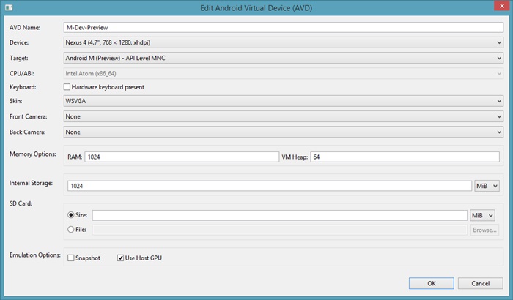Click the Browse... button
The height and width of the screenshot is (300, 513).
click(x=484, y=230)
